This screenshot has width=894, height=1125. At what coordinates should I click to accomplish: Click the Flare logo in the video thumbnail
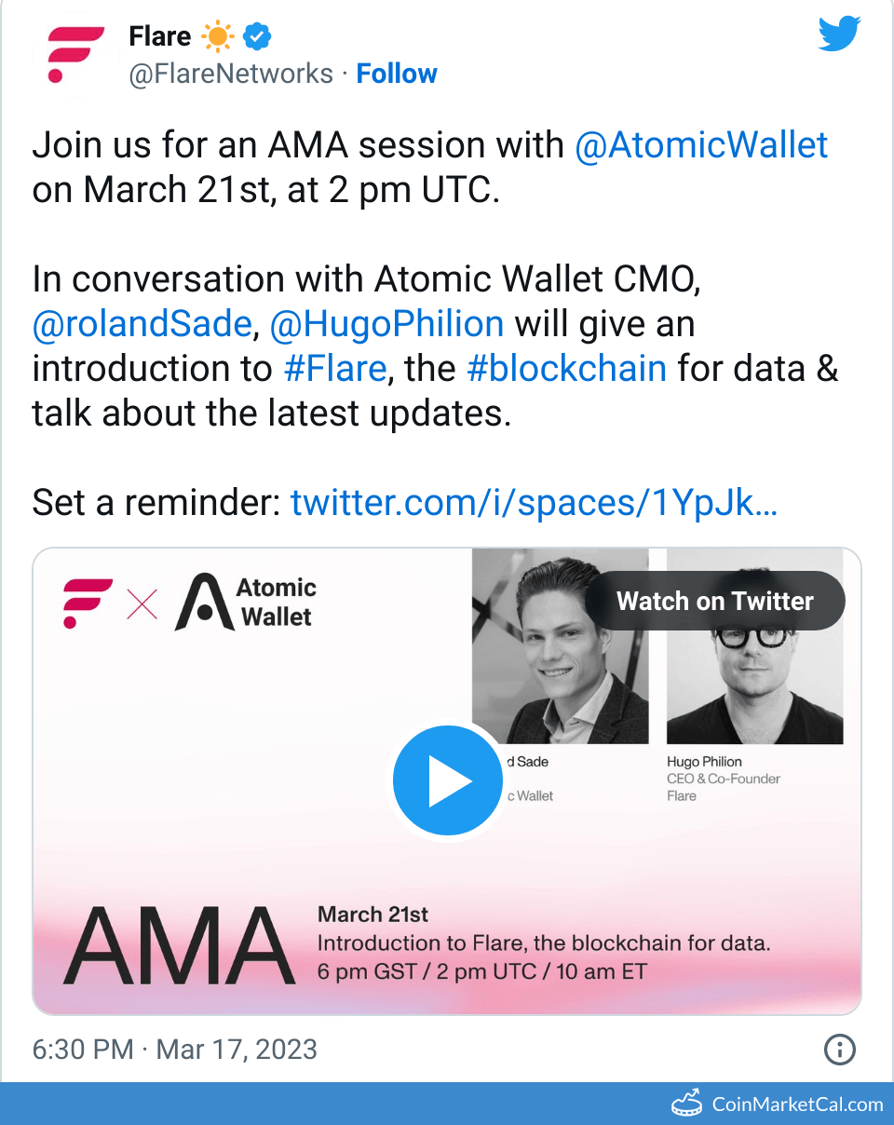click(86, 603)
